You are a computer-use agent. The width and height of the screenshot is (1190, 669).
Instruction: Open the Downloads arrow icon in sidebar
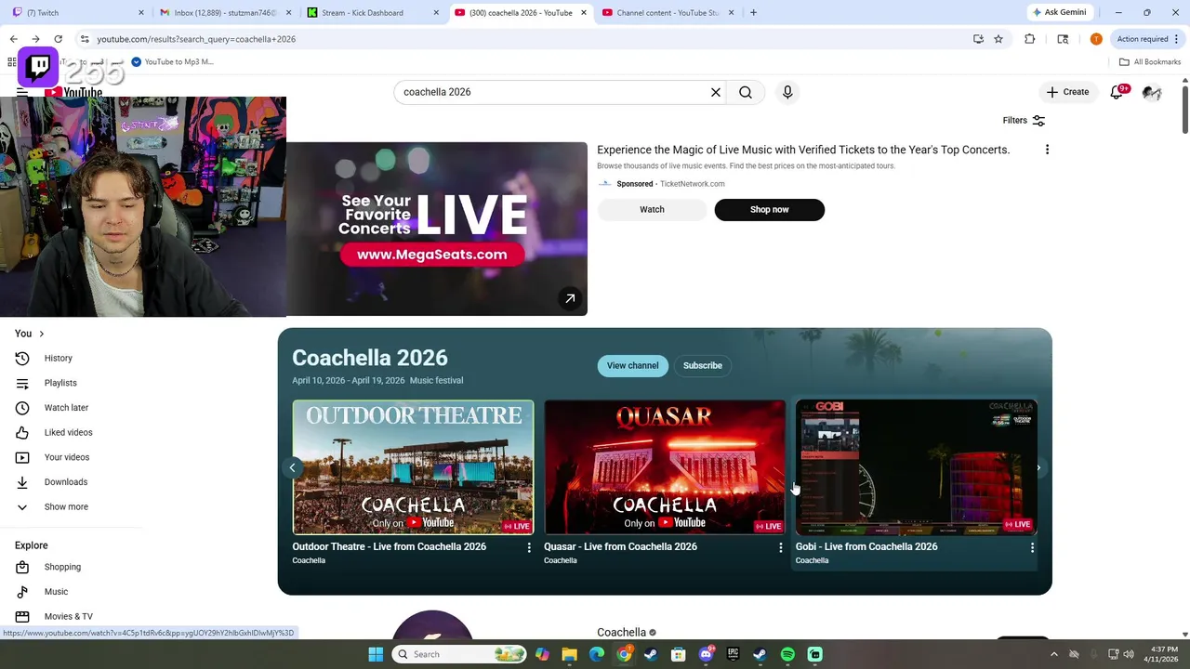point(22,482)
